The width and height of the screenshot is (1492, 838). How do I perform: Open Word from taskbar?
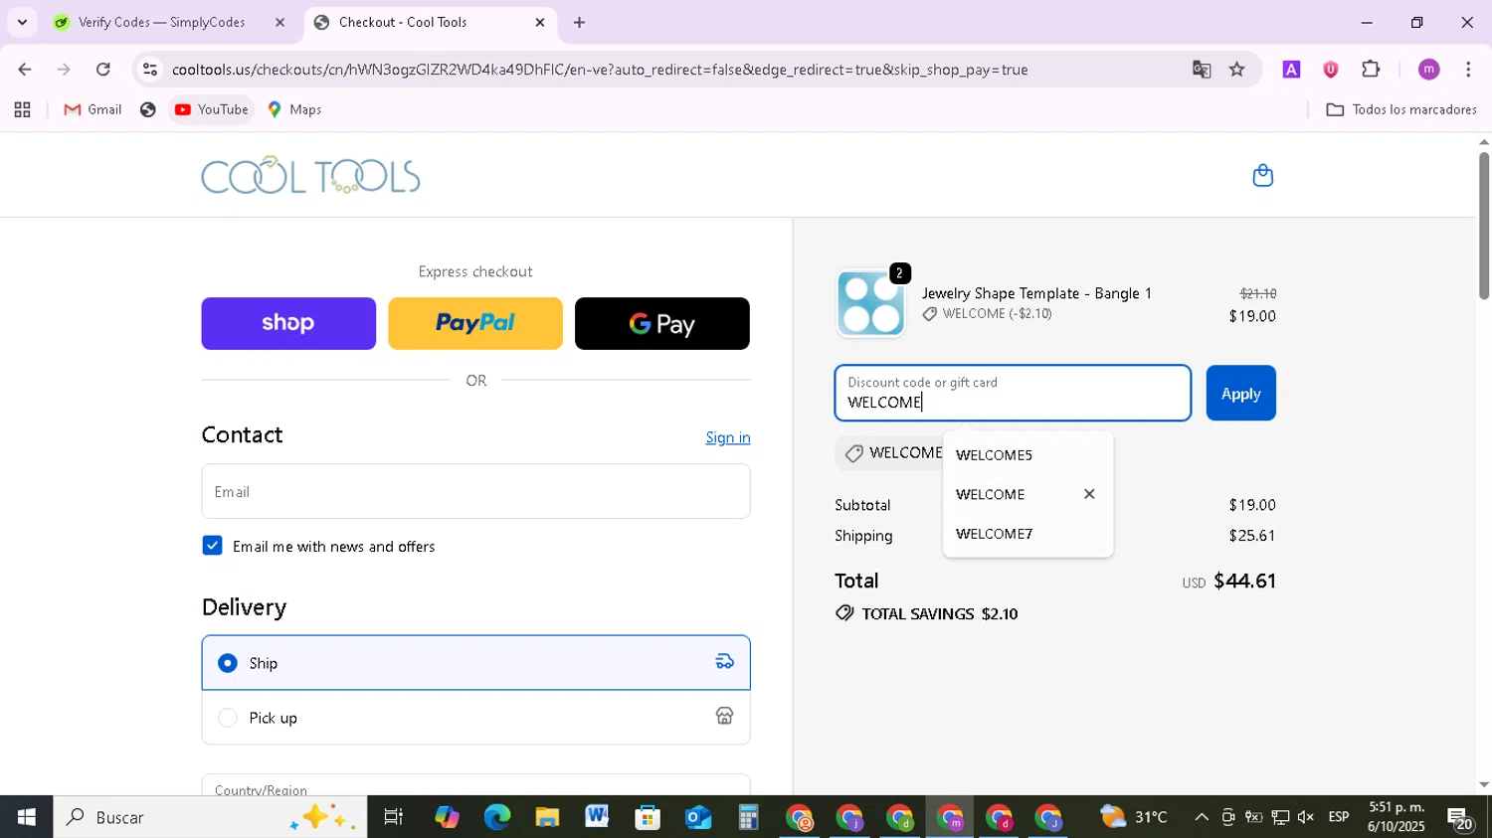click(597, 817)
